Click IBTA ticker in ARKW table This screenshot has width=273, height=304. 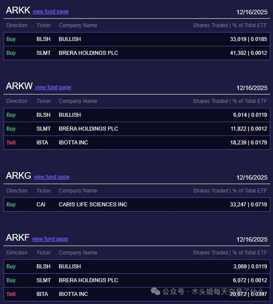[42, 143]
